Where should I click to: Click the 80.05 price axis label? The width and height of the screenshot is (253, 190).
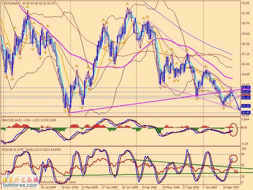(x=246, y=115)
